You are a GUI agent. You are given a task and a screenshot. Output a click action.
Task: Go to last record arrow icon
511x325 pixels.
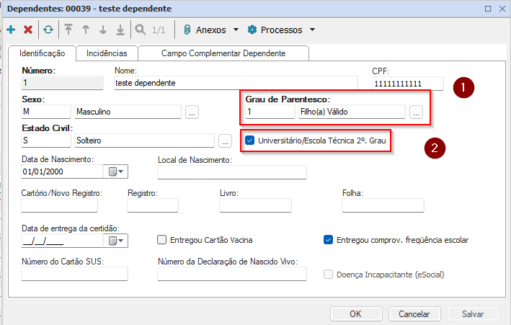point(120,30)
